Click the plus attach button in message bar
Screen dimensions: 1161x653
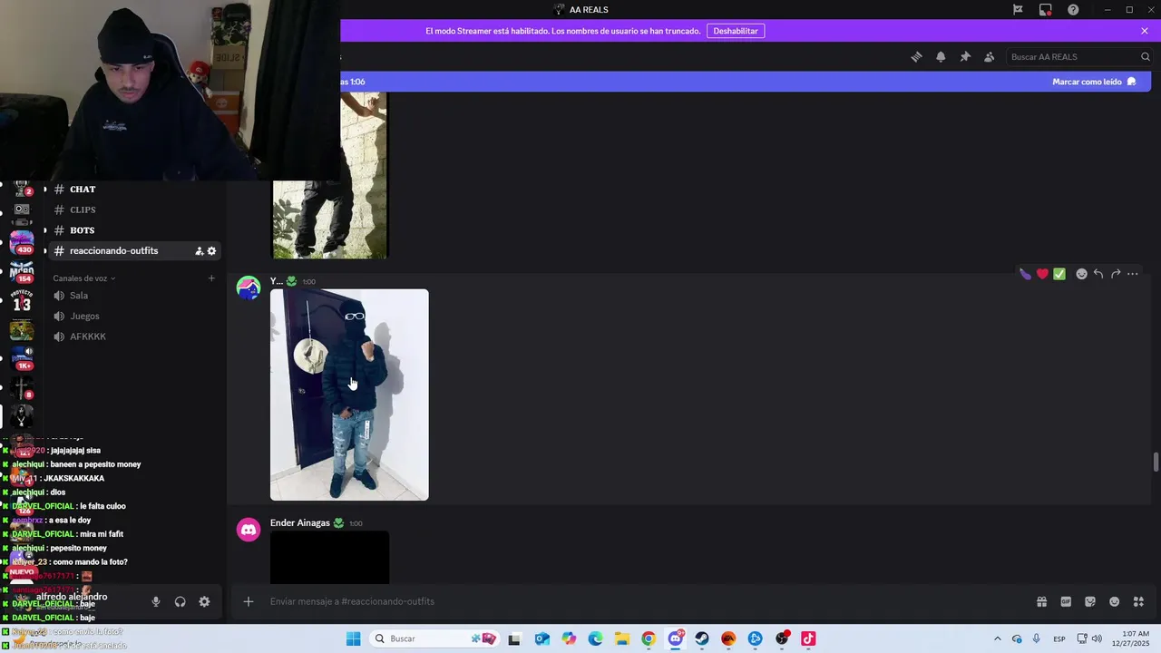click(249, 601)
